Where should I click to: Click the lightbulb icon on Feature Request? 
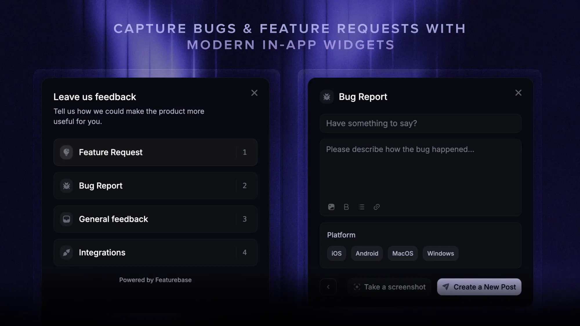click(x=66, y=152)
